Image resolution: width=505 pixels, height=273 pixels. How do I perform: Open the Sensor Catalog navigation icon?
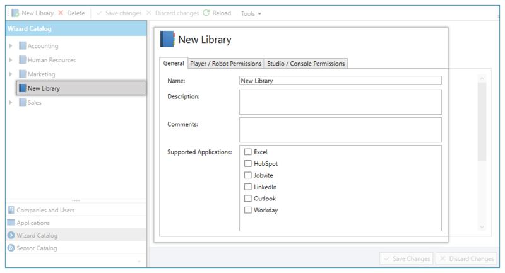point(11,248)
